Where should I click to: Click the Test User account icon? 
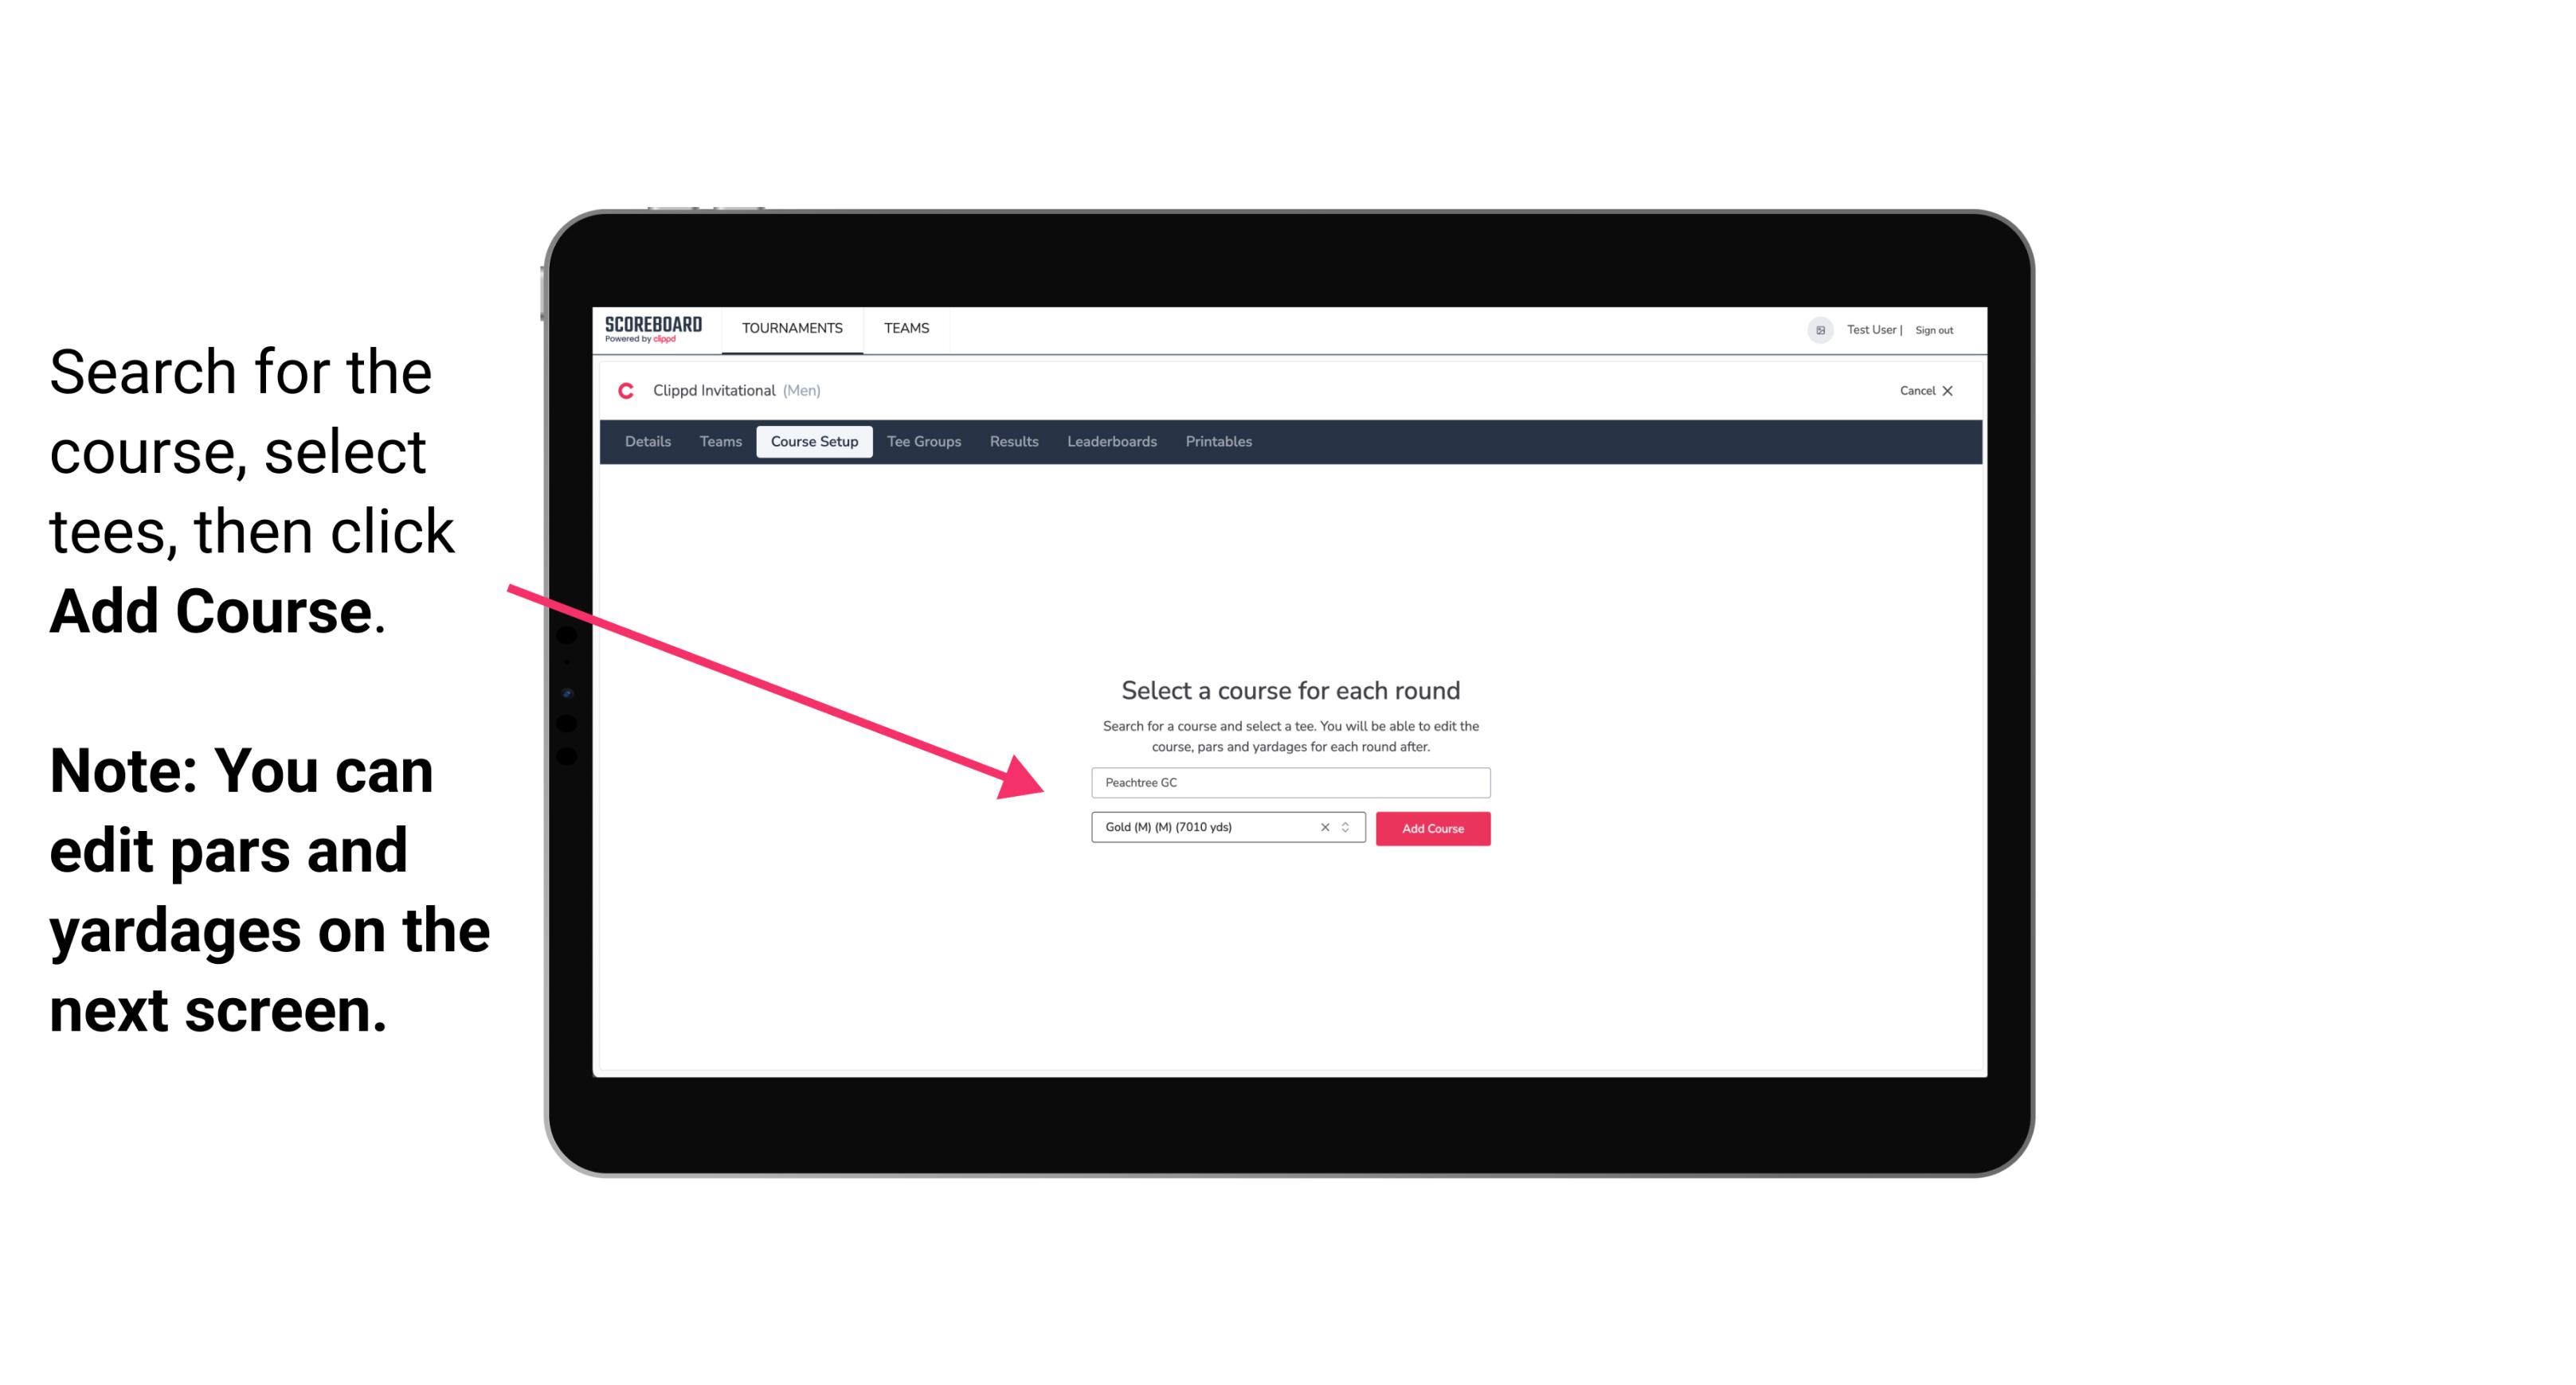pyautogui.click(x=1812, y=330)
